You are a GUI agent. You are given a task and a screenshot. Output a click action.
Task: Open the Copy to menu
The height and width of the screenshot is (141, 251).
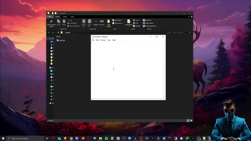point(89,23)
